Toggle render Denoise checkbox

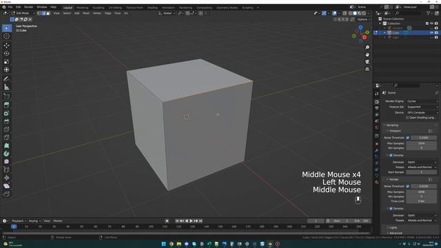click(391, 208)
